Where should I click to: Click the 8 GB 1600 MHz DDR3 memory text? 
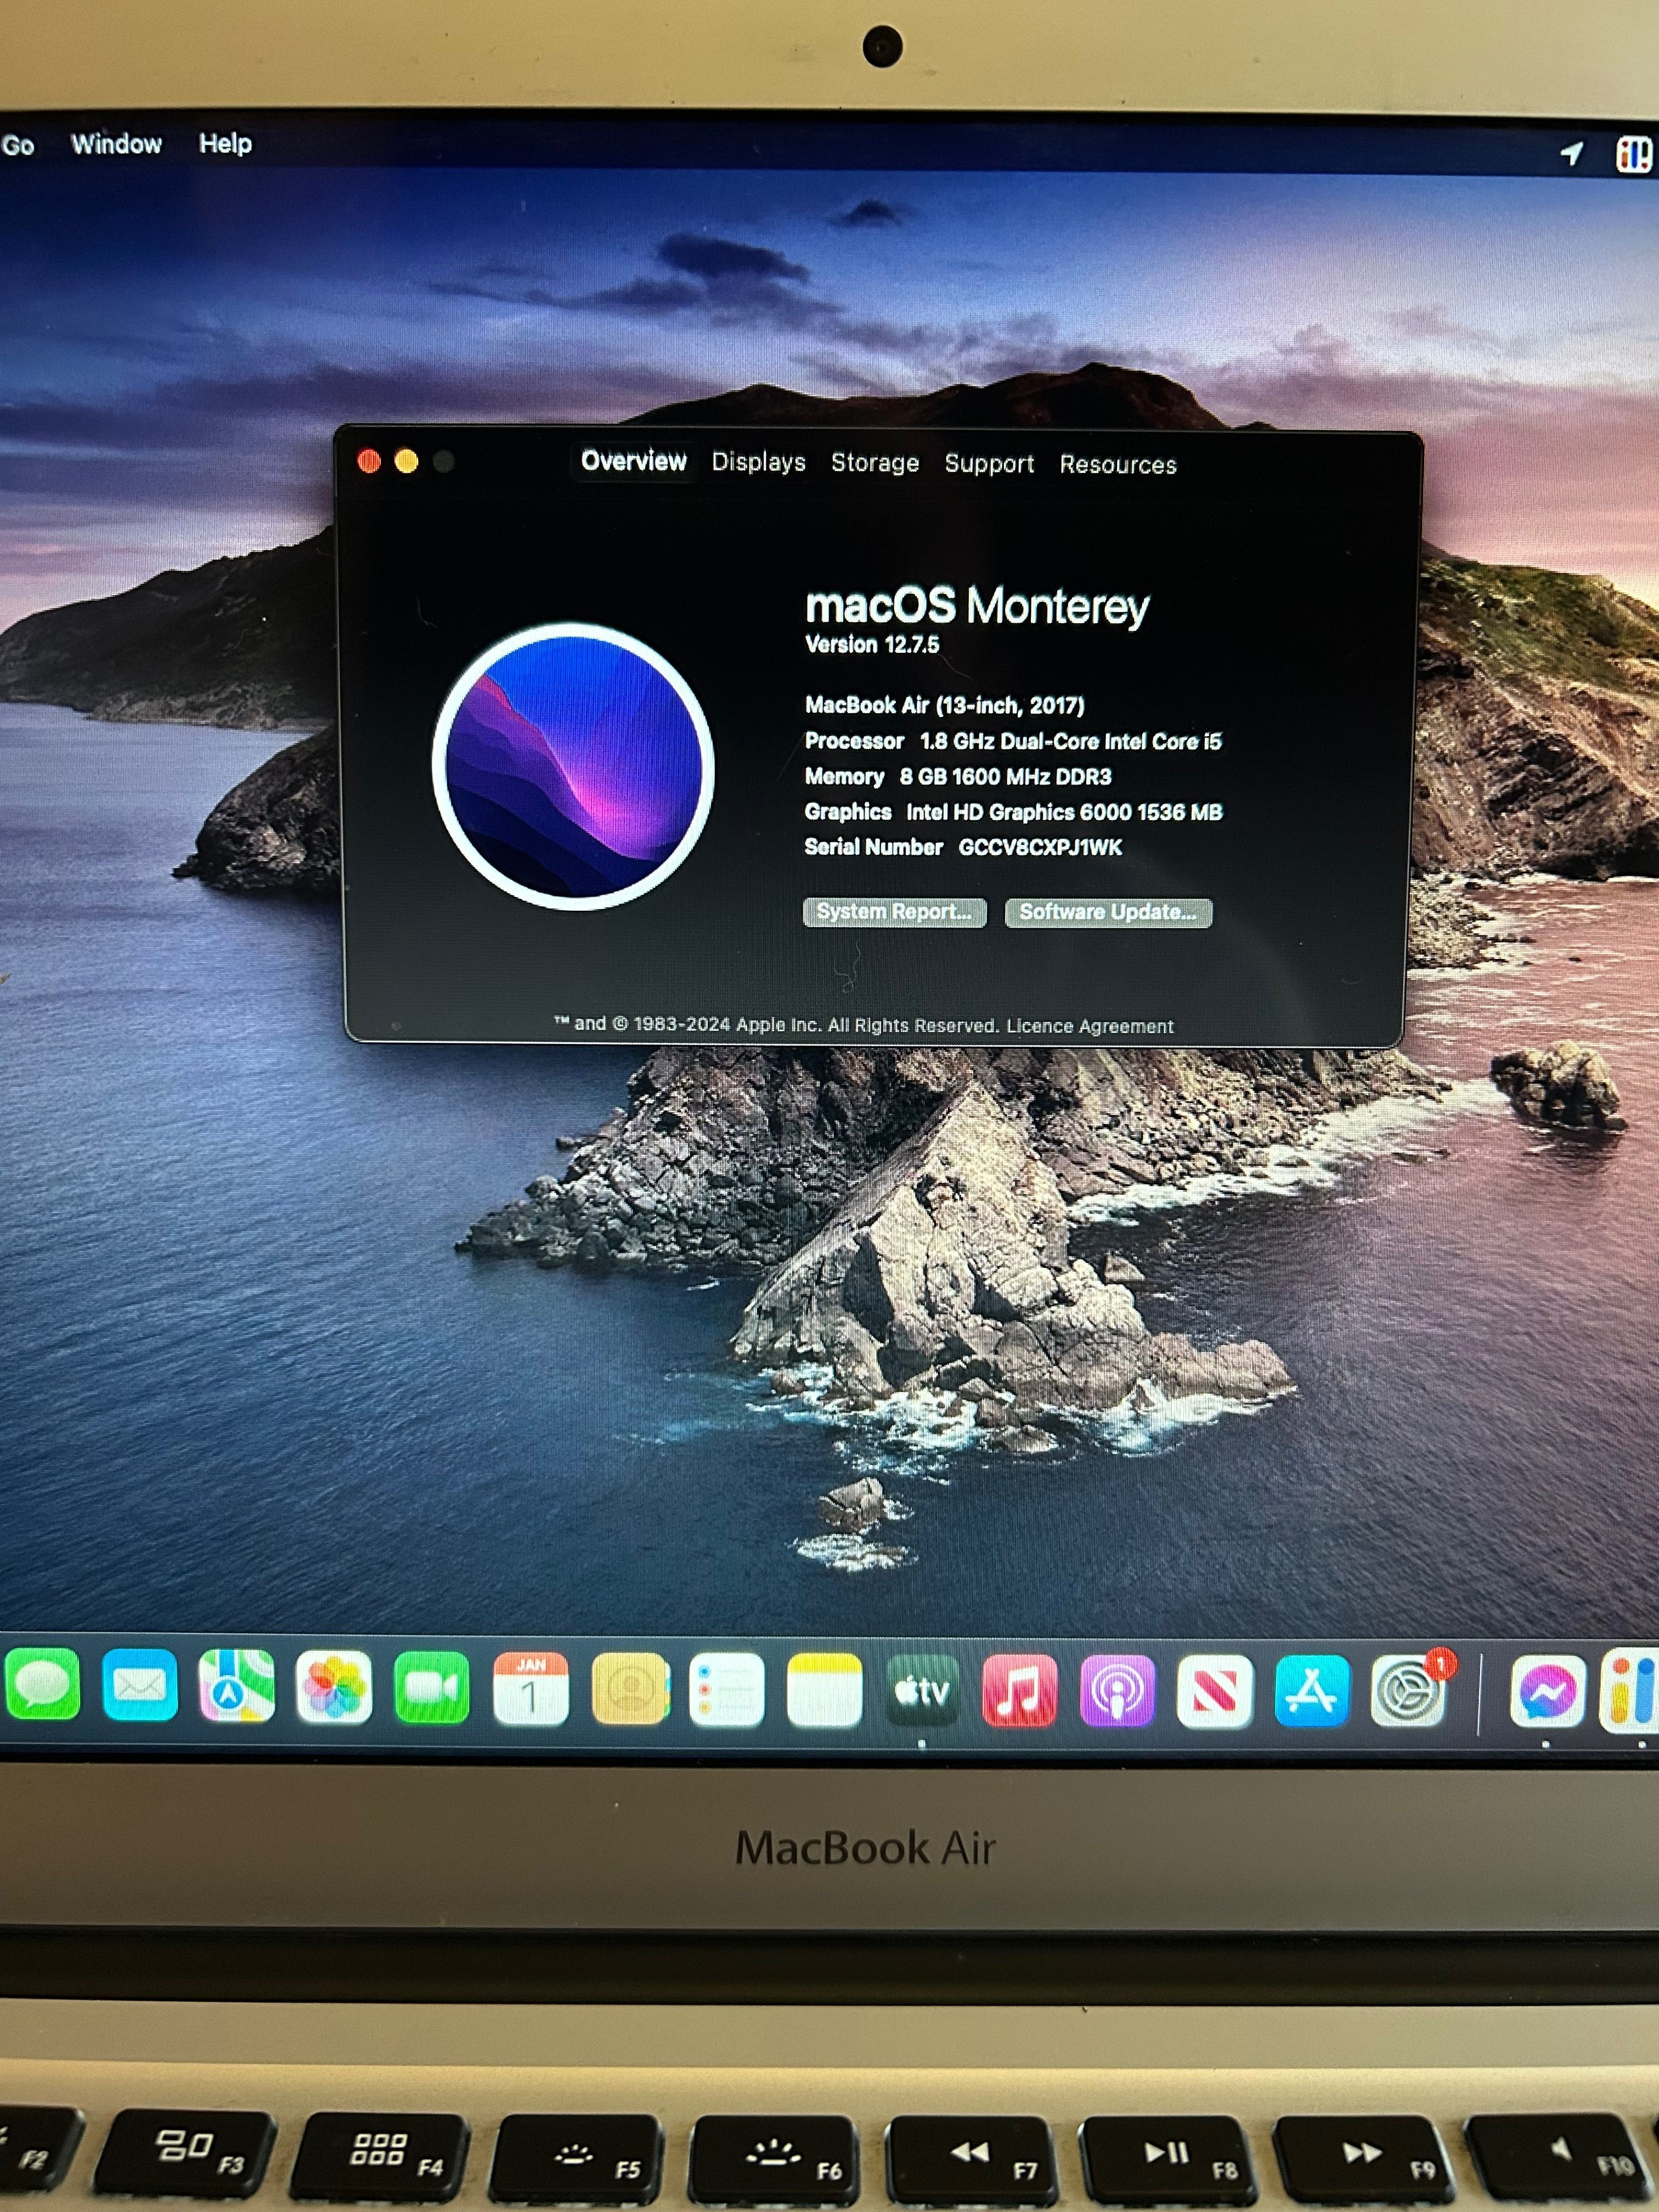point(1005,777)
